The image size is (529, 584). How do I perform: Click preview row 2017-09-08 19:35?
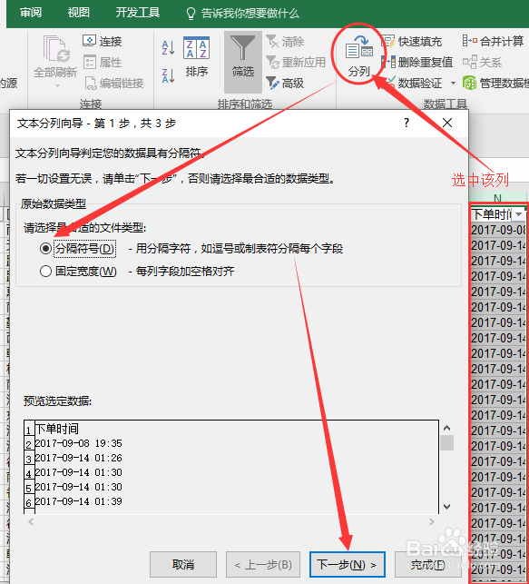tap(79, 443)
